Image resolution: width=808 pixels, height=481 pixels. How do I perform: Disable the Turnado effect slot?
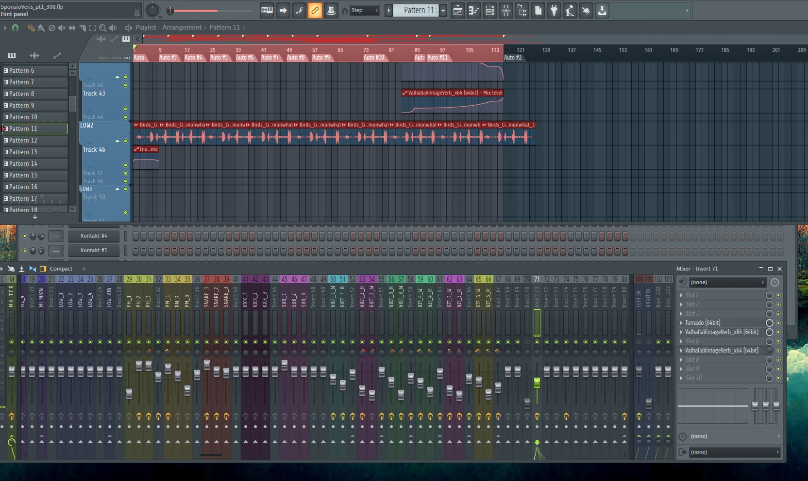778,323
